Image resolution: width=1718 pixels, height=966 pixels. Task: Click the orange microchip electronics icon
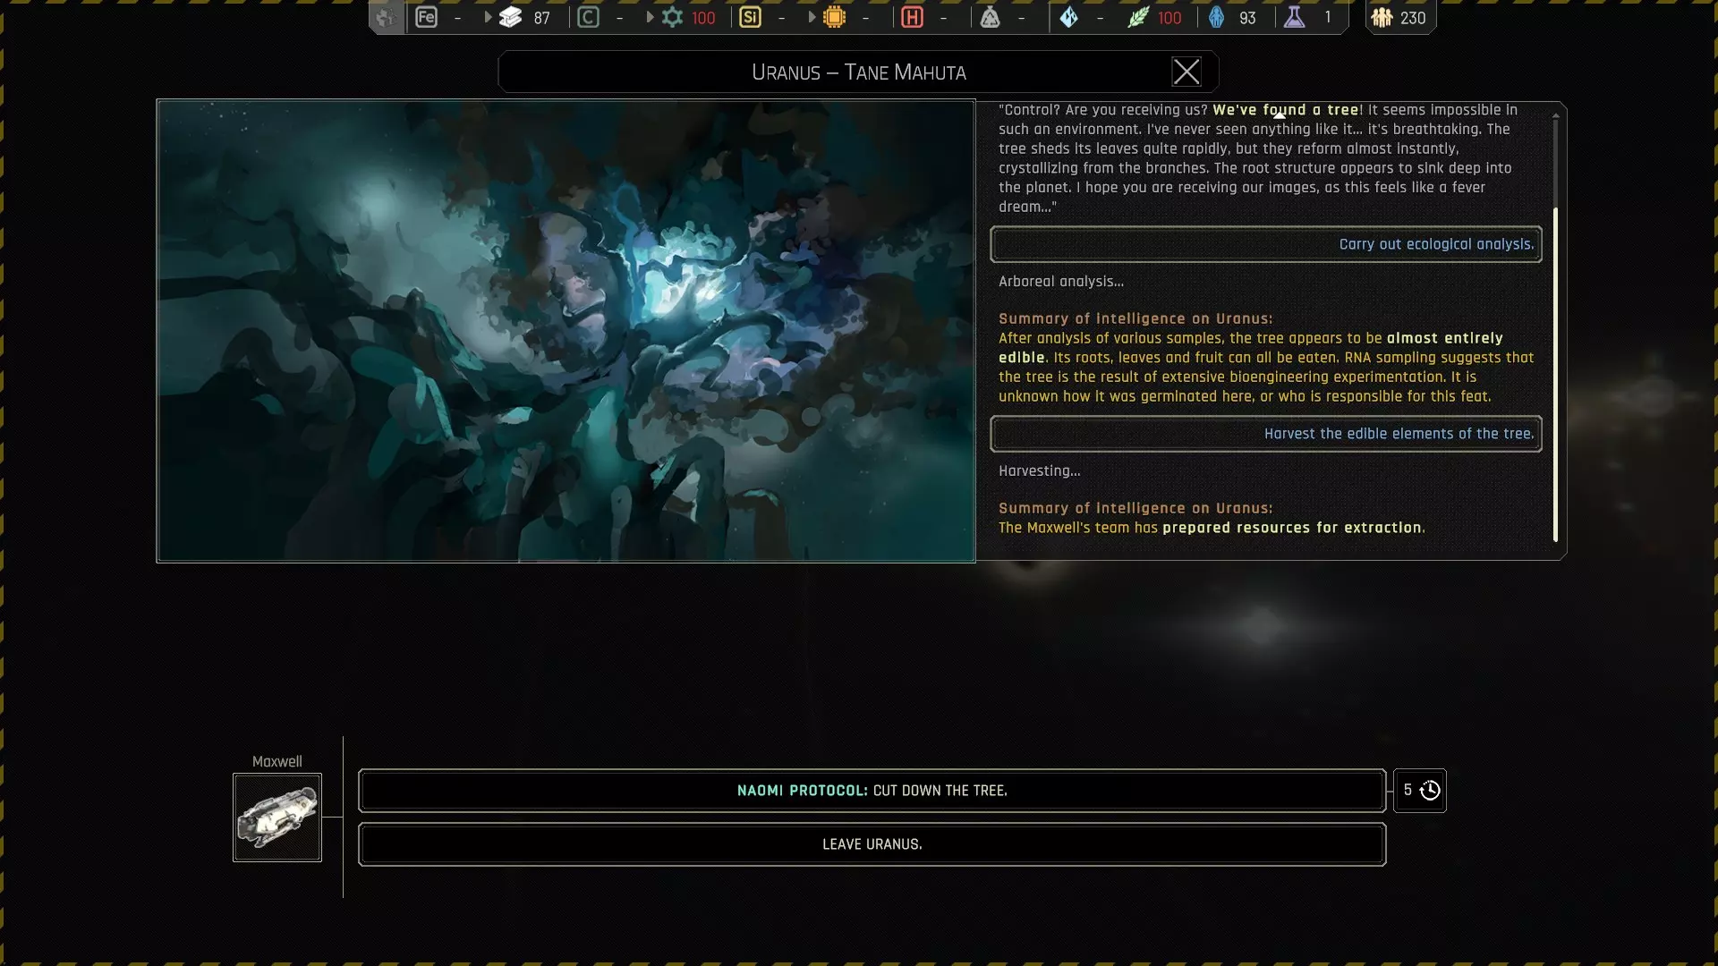(834, 17)
